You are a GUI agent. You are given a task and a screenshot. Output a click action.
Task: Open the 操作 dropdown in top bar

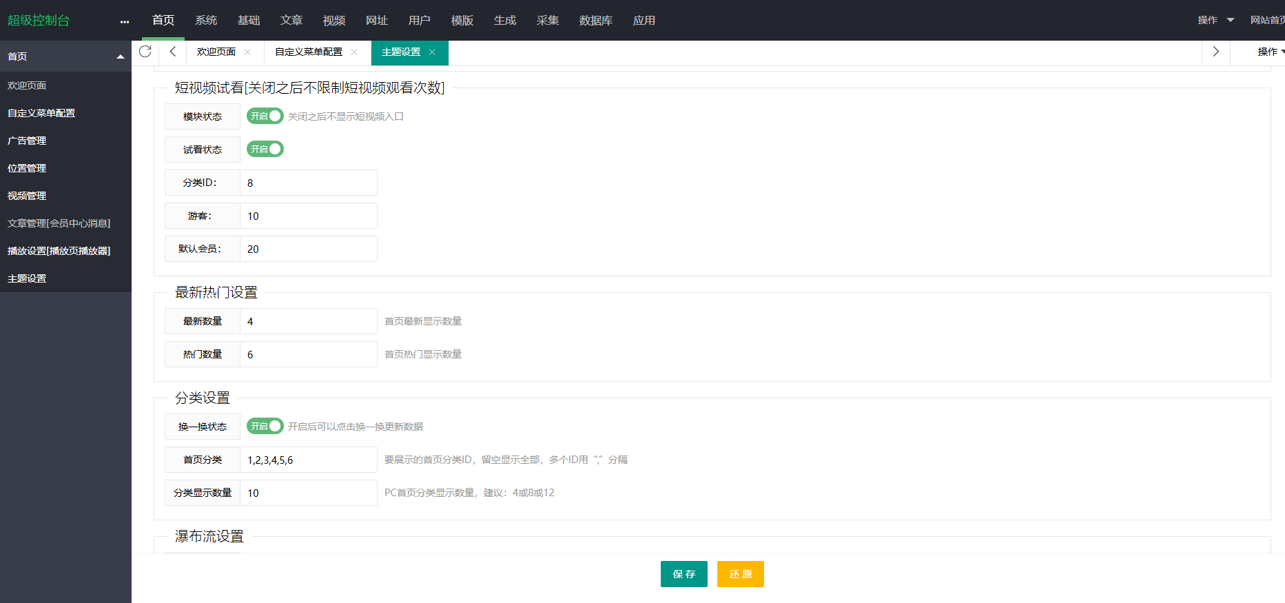(1215, 20)
